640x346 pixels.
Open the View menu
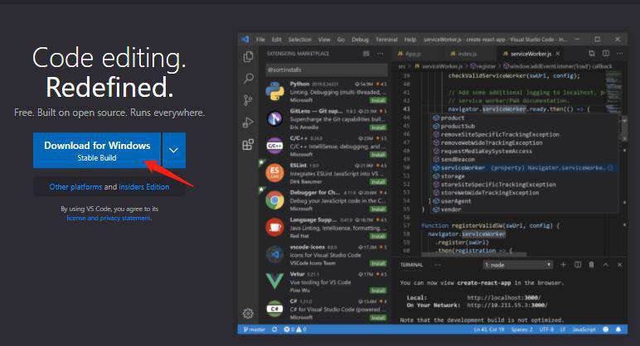click(x=324, y=40)
